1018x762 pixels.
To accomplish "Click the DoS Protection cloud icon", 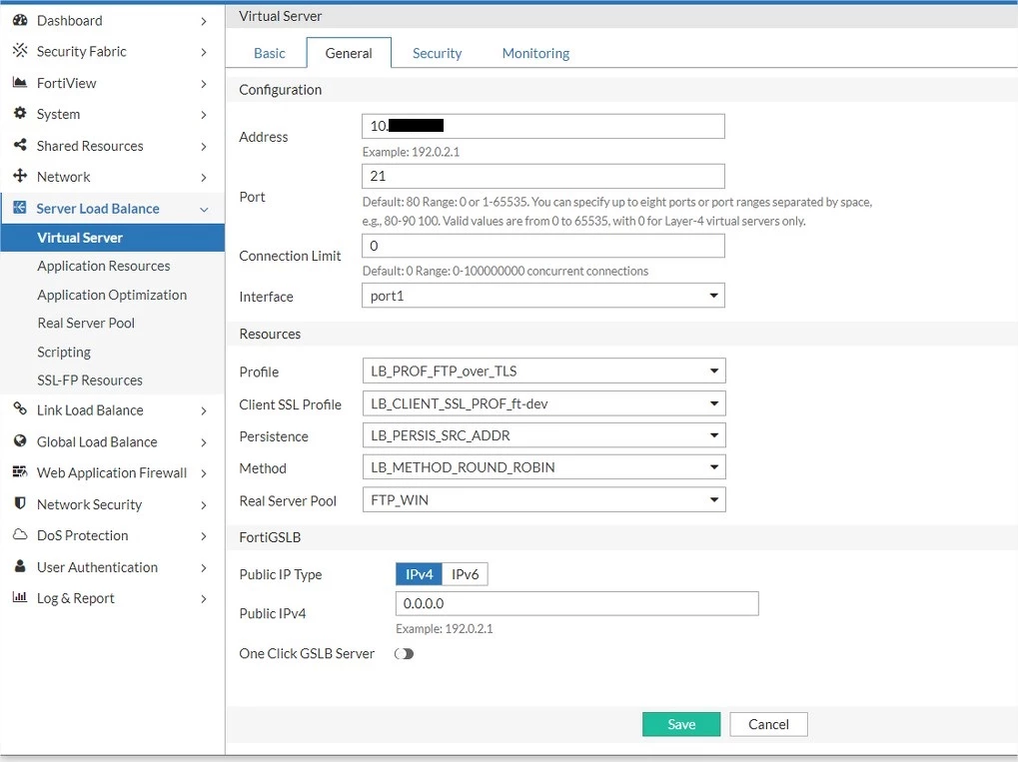I will (20, 535).
